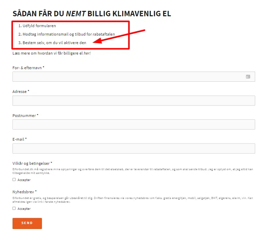267x240 pixels.
Task: Submit the form with SEND button
Action: (x=27, y=223)
